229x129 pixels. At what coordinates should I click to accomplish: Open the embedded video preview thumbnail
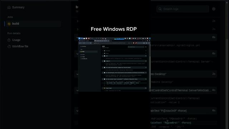114,64
